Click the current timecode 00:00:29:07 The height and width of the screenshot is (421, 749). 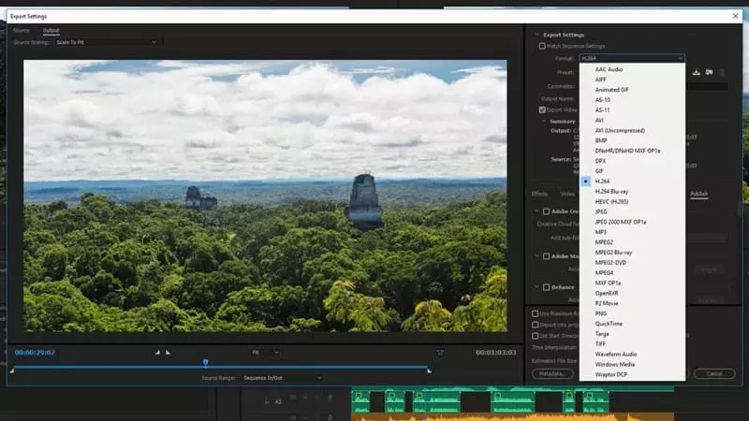click(35, 353)
